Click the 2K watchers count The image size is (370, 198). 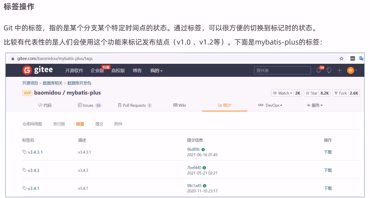click(x=298, y=93)
